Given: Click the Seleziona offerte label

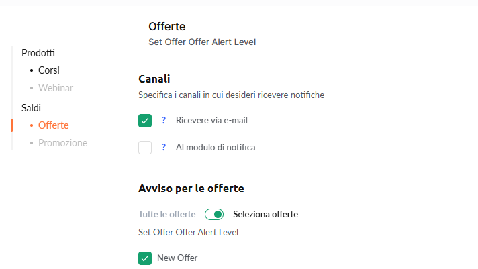Looking at the screenshot, I should pos(265,215).
